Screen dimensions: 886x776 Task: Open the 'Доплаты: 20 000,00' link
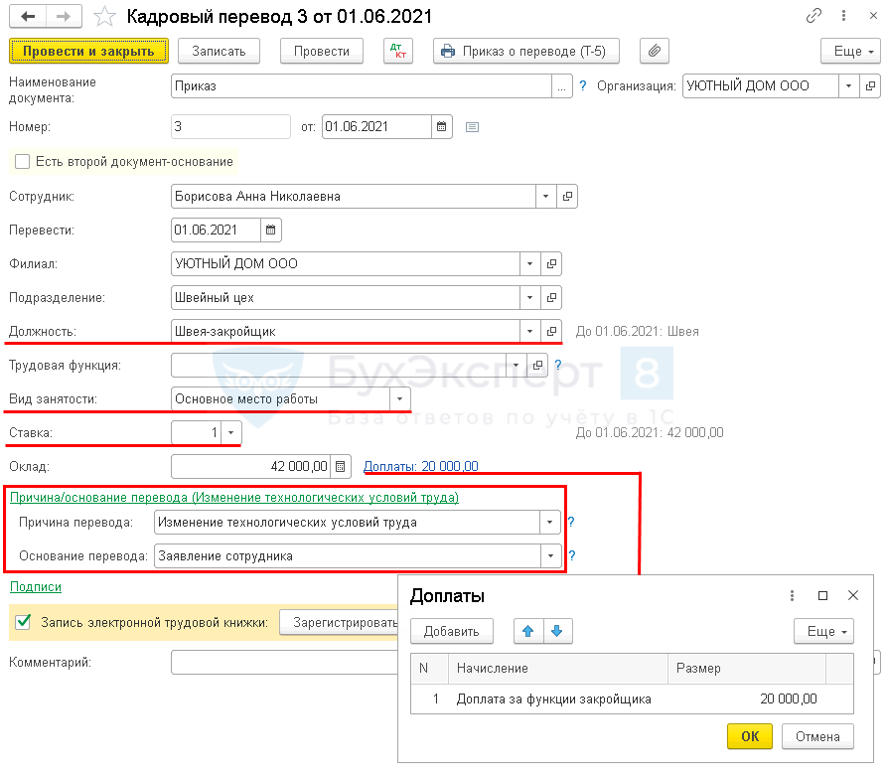click(x=421, y=466)
